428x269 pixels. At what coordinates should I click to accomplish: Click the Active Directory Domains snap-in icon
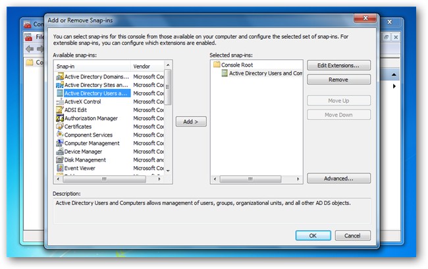[x=59, y=76]
